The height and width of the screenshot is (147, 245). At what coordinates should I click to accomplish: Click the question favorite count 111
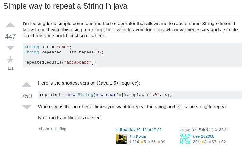point(11,68)
